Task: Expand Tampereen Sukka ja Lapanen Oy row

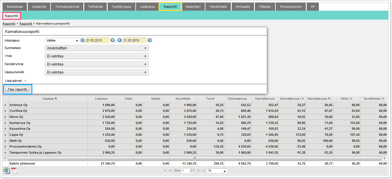Action: tap(5, 153)
